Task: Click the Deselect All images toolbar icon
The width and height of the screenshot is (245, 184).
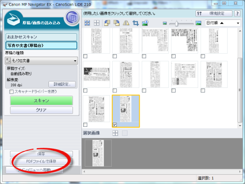Action: (x=96, y=22)
